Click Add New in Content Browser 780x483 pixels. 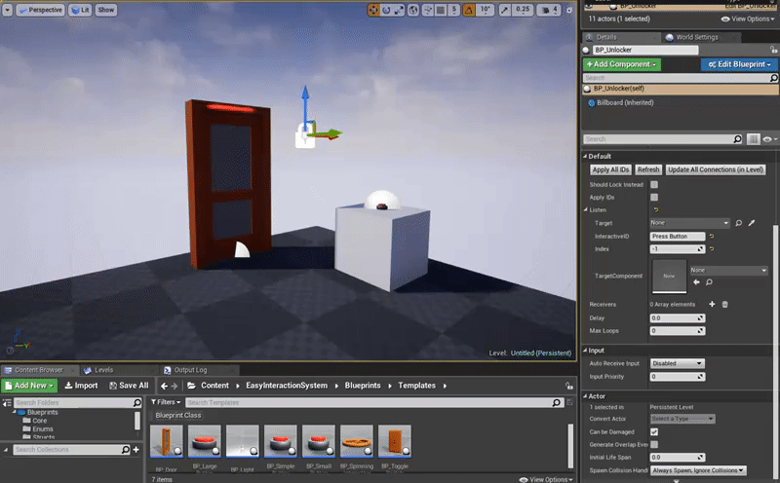click(29, 386)
